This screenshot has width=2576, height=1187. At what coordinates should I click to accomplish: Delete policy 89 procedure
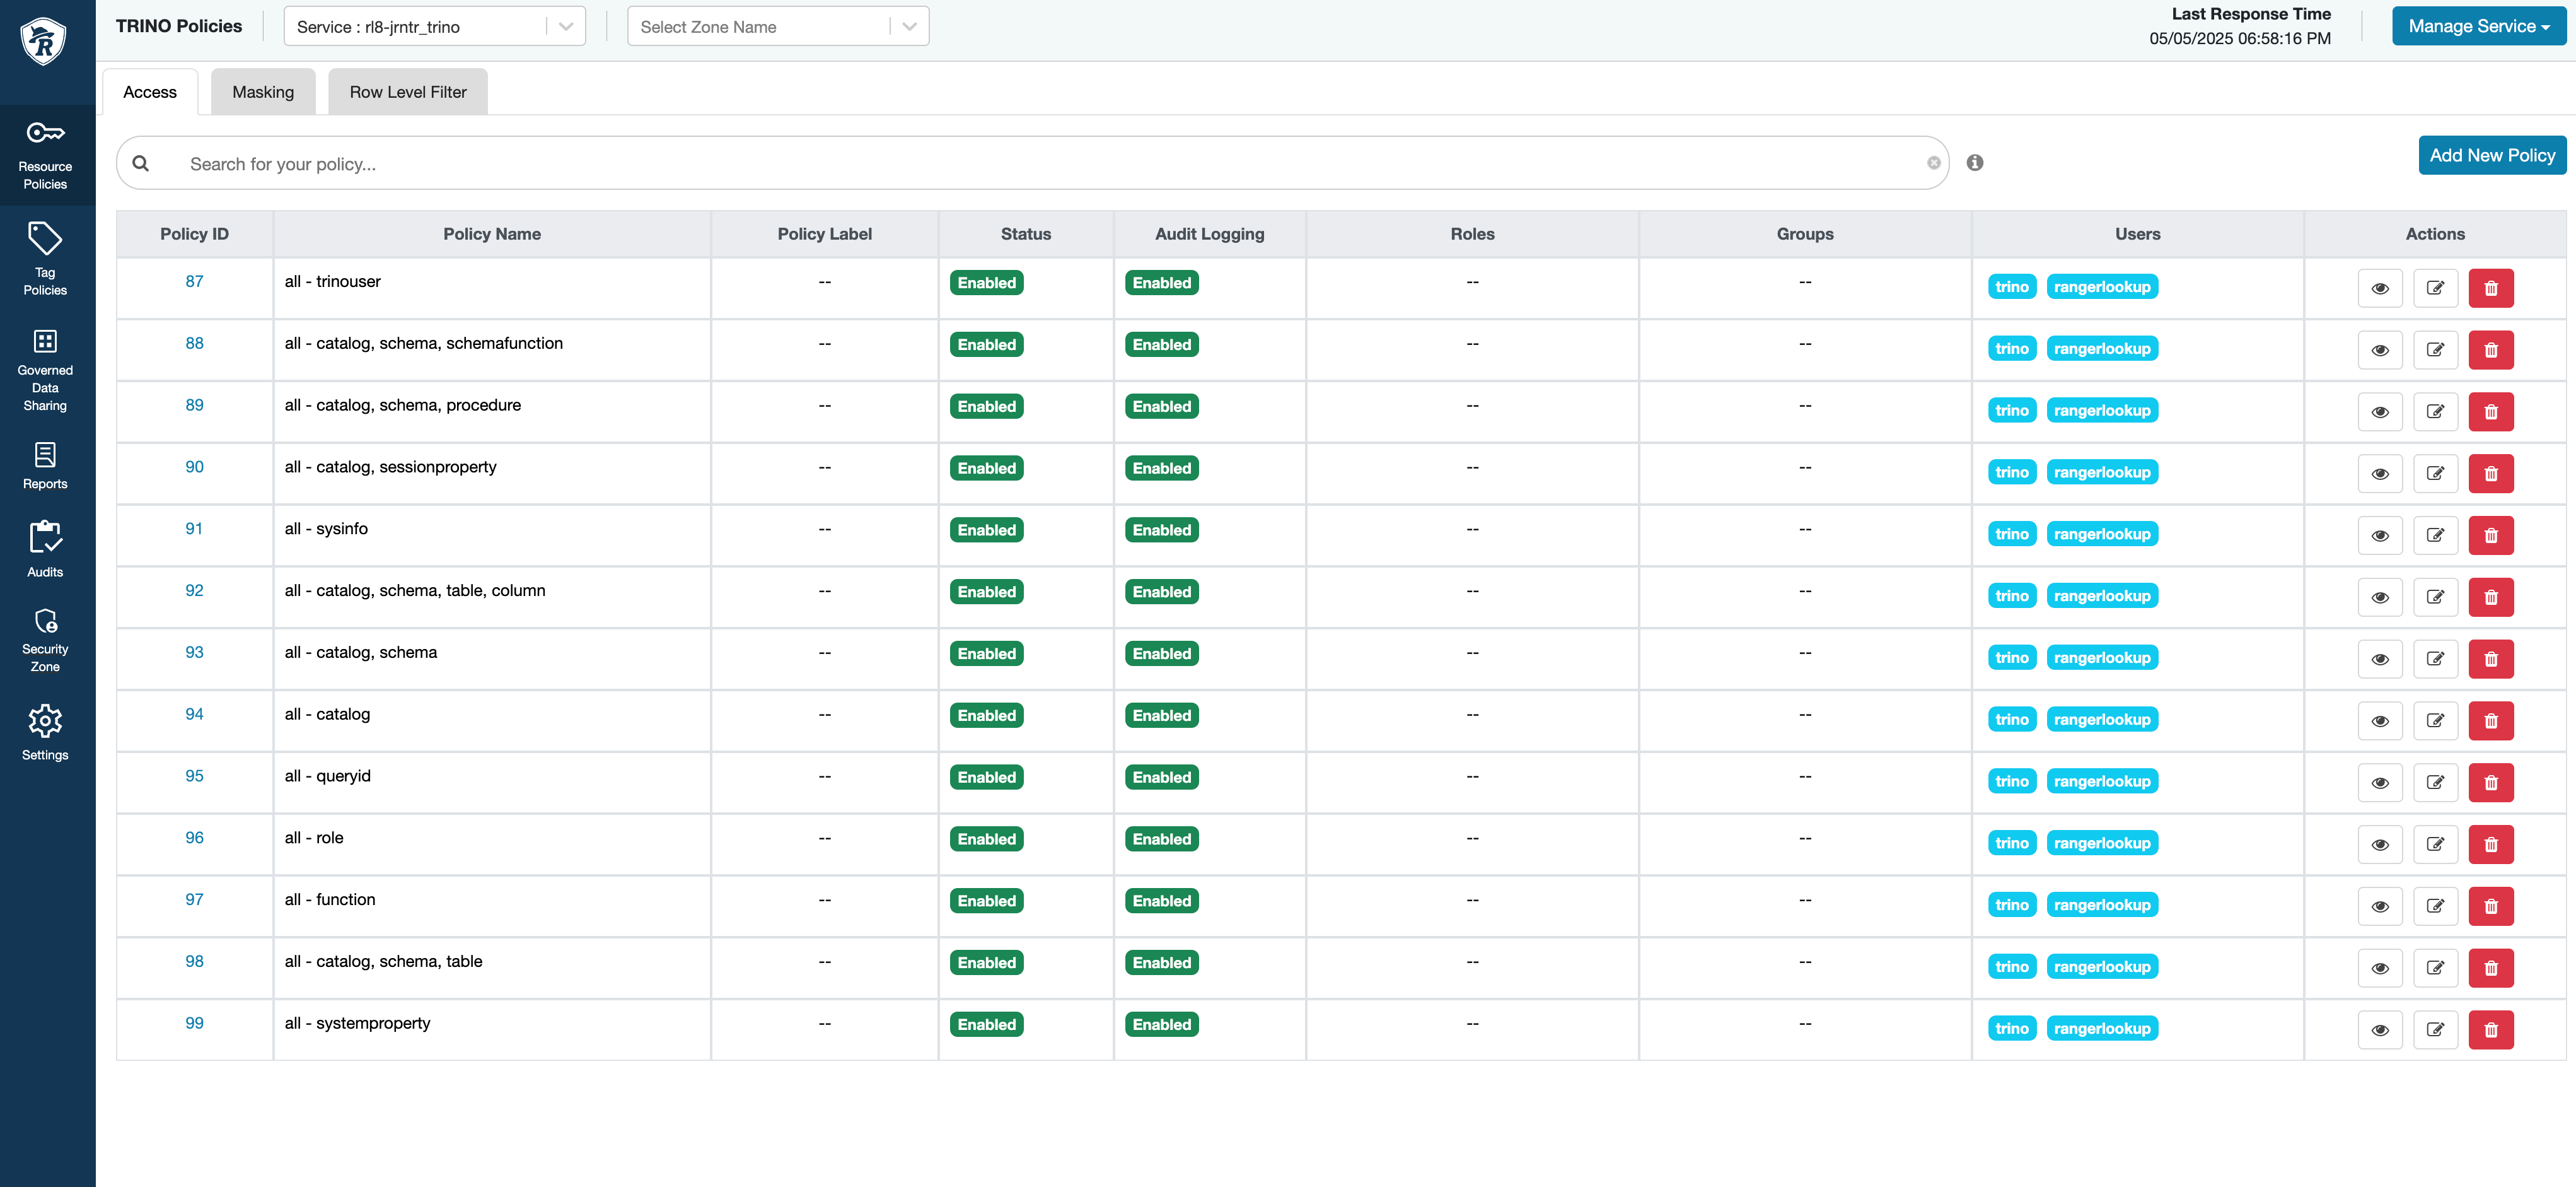tap(2490, 411)
